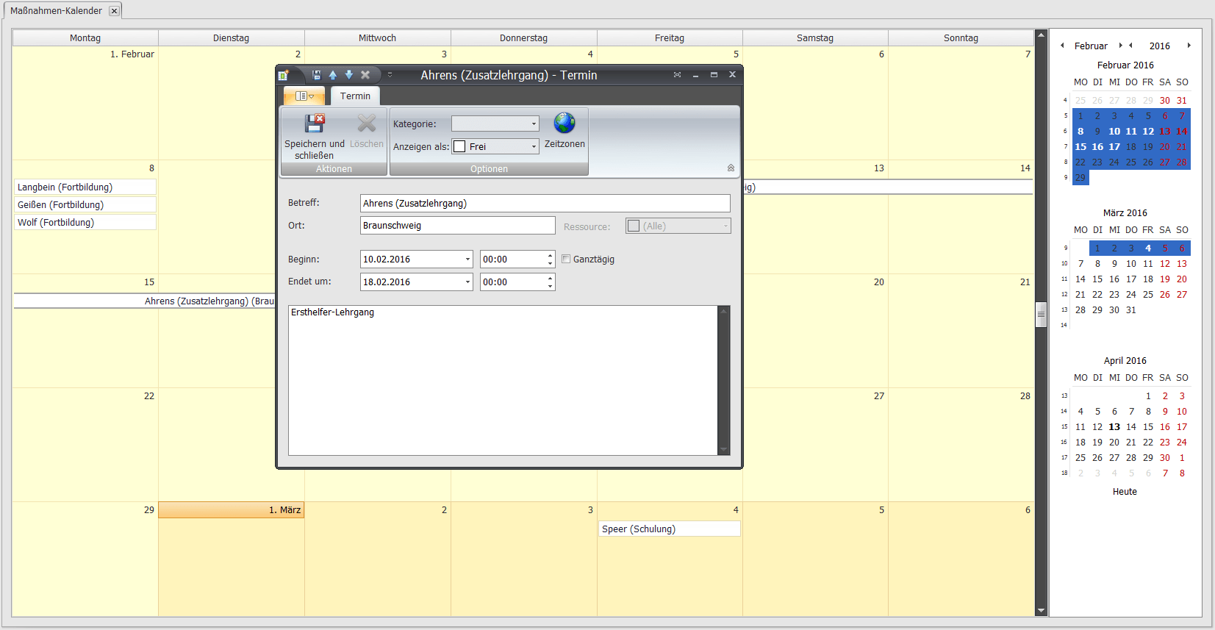The image size is (1215, 630).
Task: Close the Maßnahmen-Kalender tab
Action: tap(114, 11)
